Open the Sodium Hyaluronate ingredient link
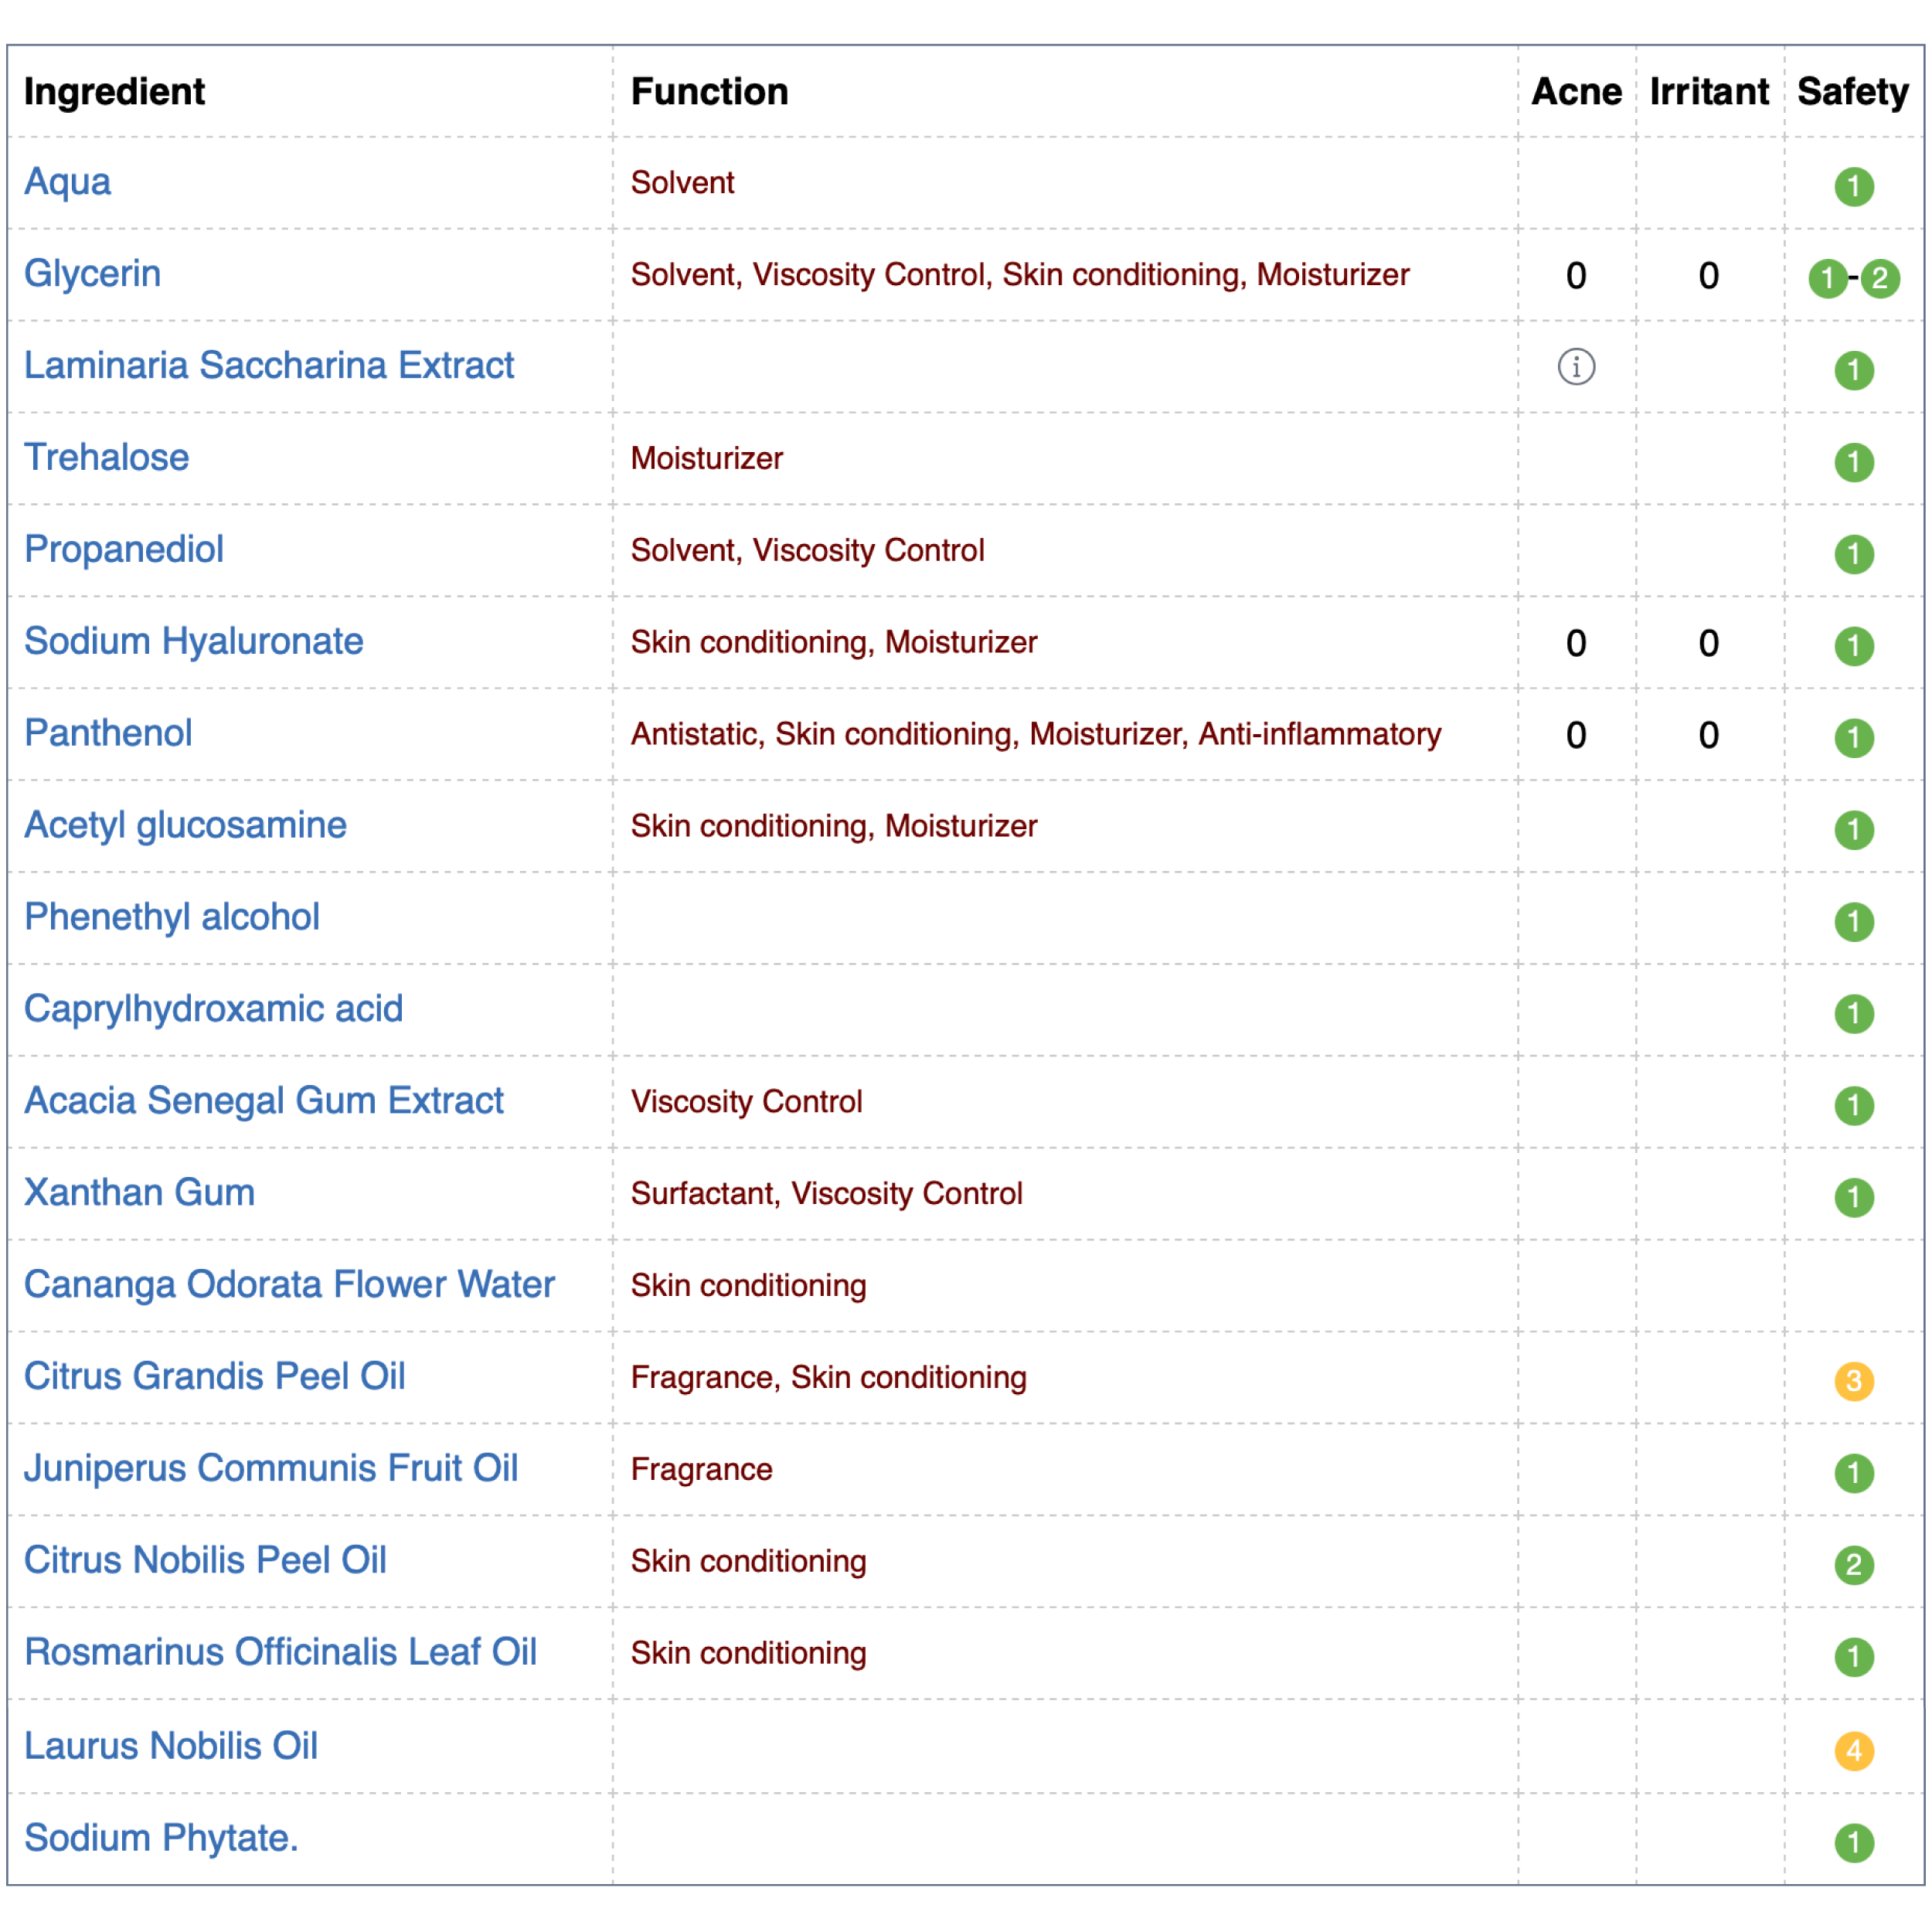The width and height of the screenshot is (1932, 1932). [194, 642]
